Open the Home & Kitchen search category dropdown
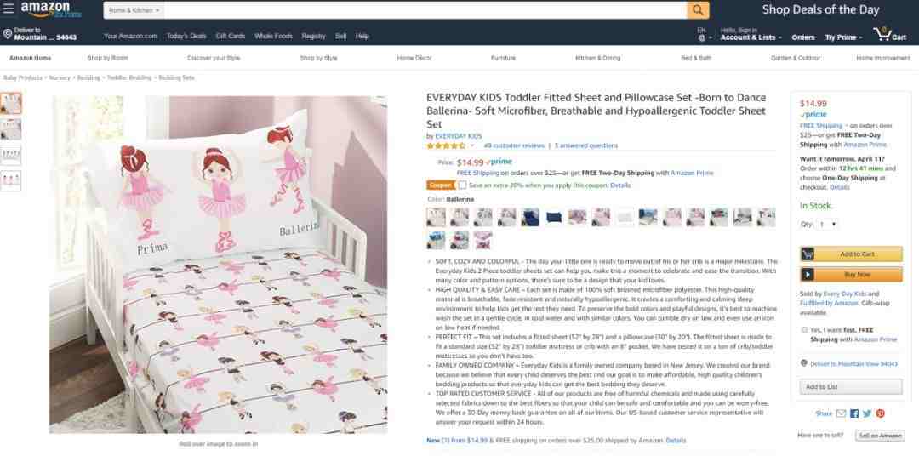 coord(134,10)
